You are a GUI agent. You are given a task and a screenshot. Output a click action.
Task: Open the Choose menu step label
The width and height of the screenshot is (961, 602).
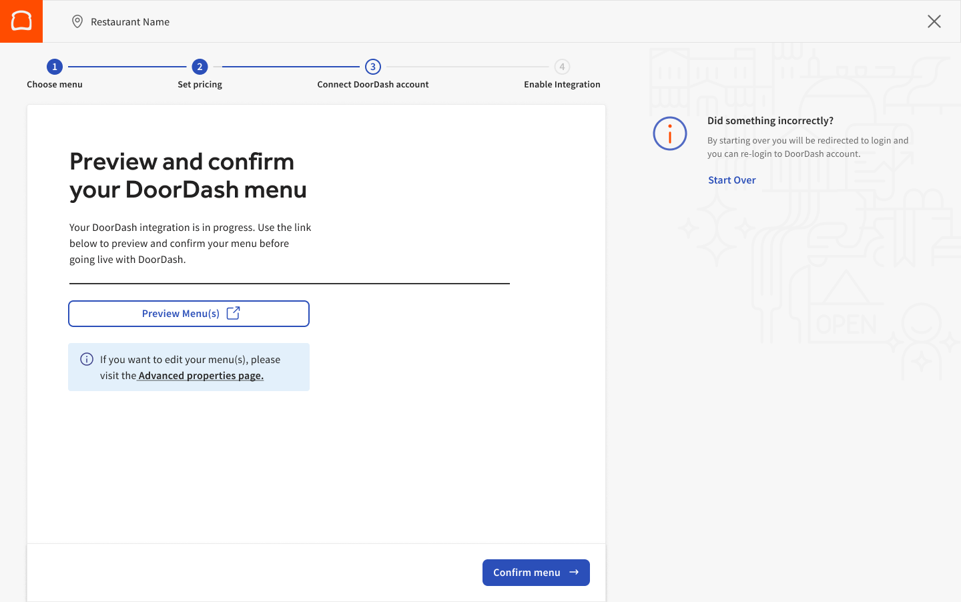[x=55, y=85]
